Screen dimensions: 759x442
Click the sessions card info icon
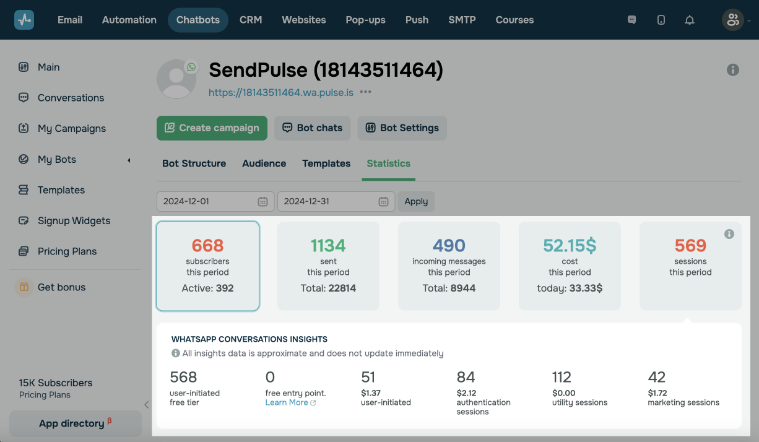point(729,234)
